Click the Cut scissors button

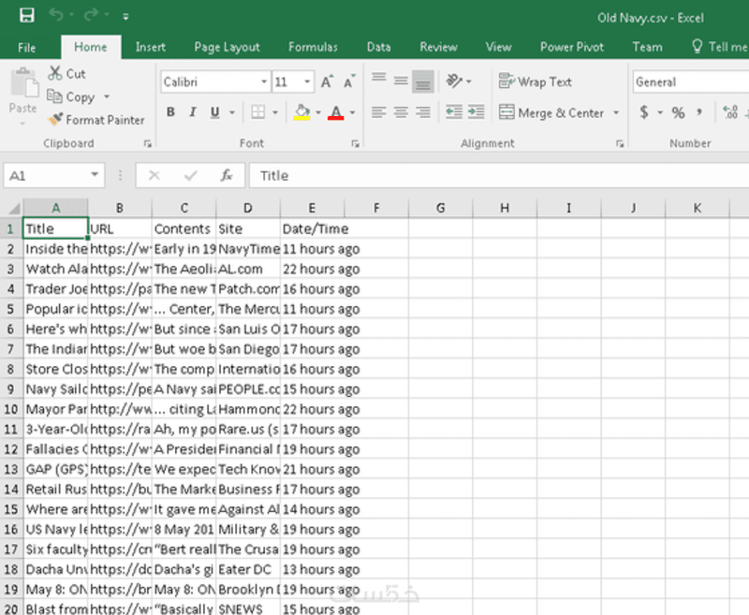coord(66,74)
